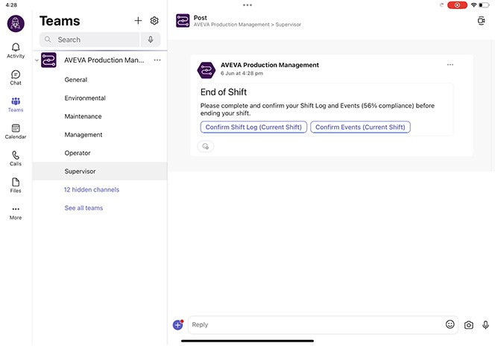Image resolution: width=495 pixels, height=346 pixels.
Task: Click Confirm Shift Log (Current Shift)
Action: click(x=253, y=128)
